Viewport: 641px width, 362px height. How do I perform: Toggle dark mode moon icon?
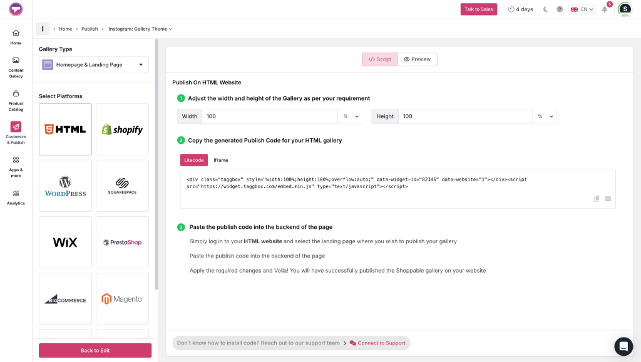click(545, 9)
